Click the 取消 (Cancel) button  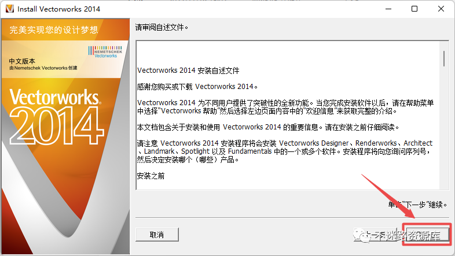pyautogui.click(x=157, y=235)
